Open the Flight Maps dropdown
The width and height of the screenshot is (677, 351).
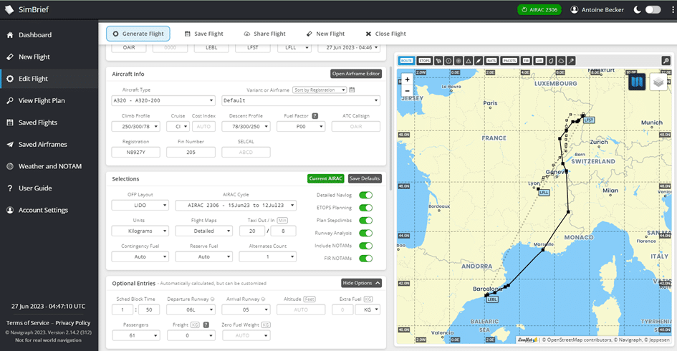click(203, 231)
